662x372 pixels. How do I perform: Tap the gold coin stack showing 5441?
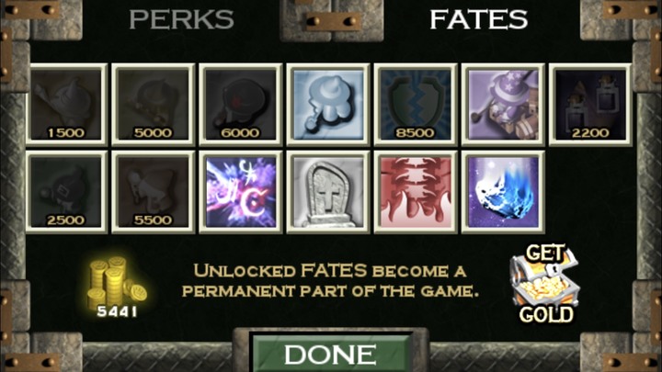117,287
